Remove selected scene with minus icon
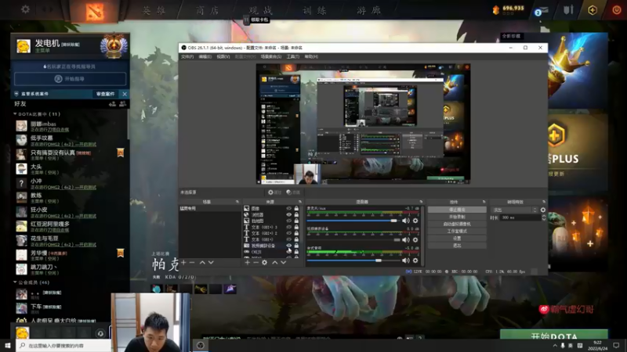 pyautogui.click(x=192, y=262)
